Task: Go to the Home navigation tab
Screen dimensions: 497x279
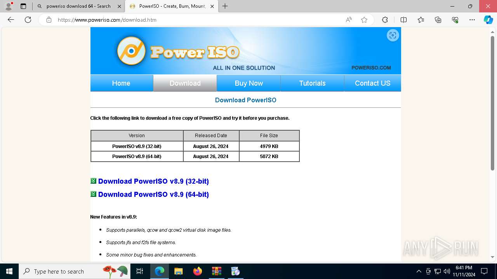Action: tap(121, 83)
